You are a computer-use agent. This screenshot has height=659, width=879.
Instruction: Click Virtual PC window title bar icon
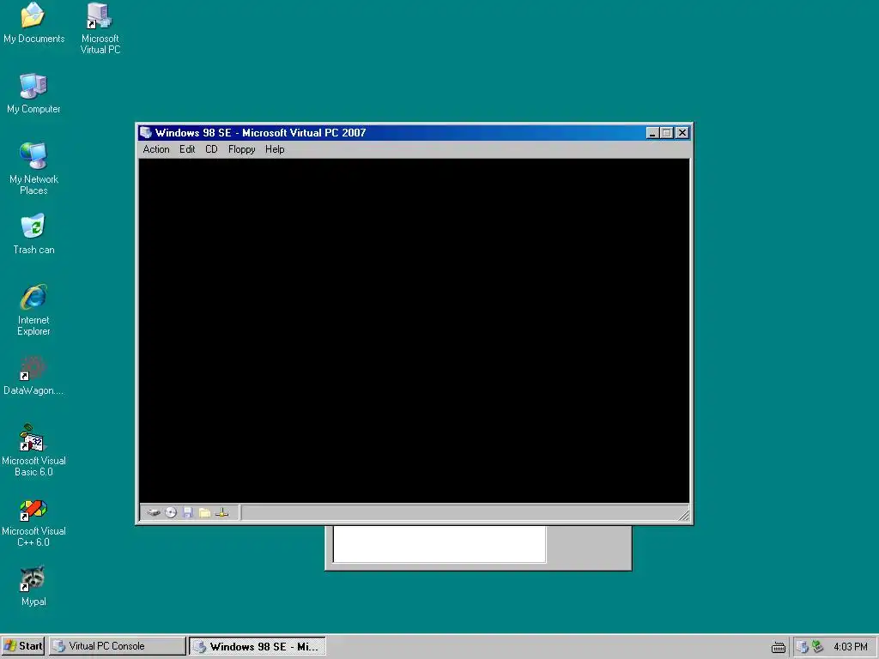click(x=146, y=133)
